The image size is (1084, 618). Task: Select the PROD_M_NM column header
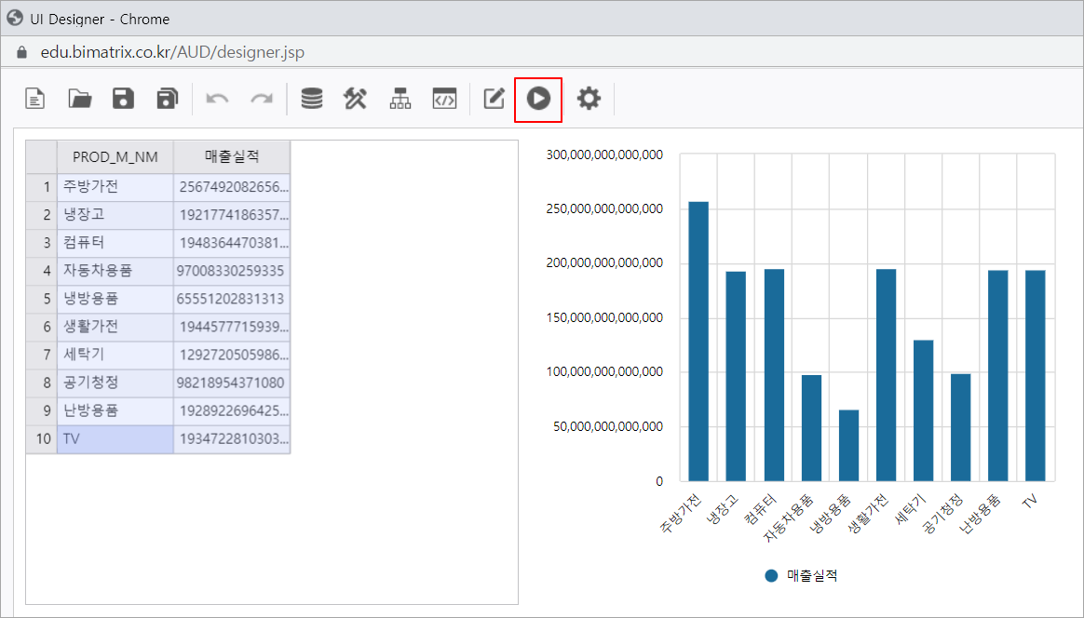[115, 157]
